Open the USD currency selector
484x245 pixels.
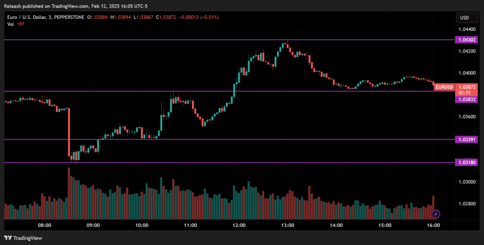click(x=464, y=18)
